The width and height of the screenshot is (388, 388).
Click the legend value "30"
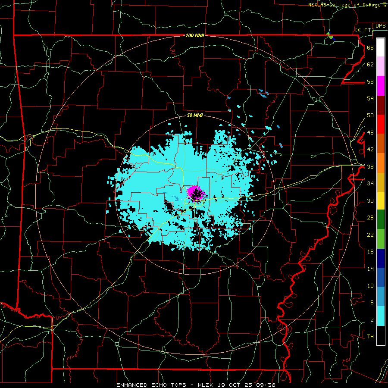370,200
